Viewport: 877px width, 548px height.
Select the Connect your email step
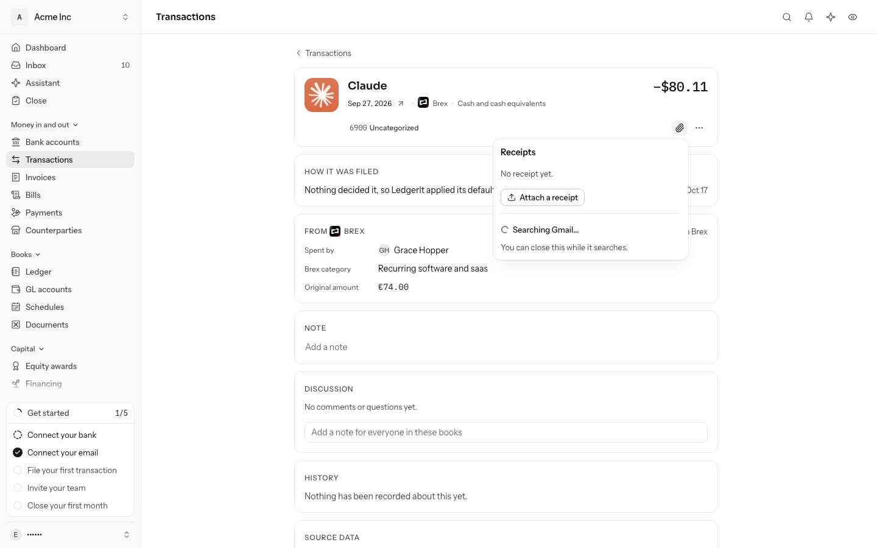tap(71, 452)
